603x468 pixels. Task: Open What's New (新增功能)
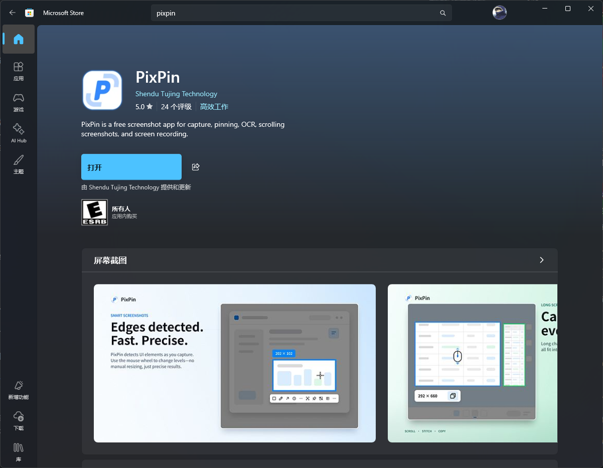[19, 390]
